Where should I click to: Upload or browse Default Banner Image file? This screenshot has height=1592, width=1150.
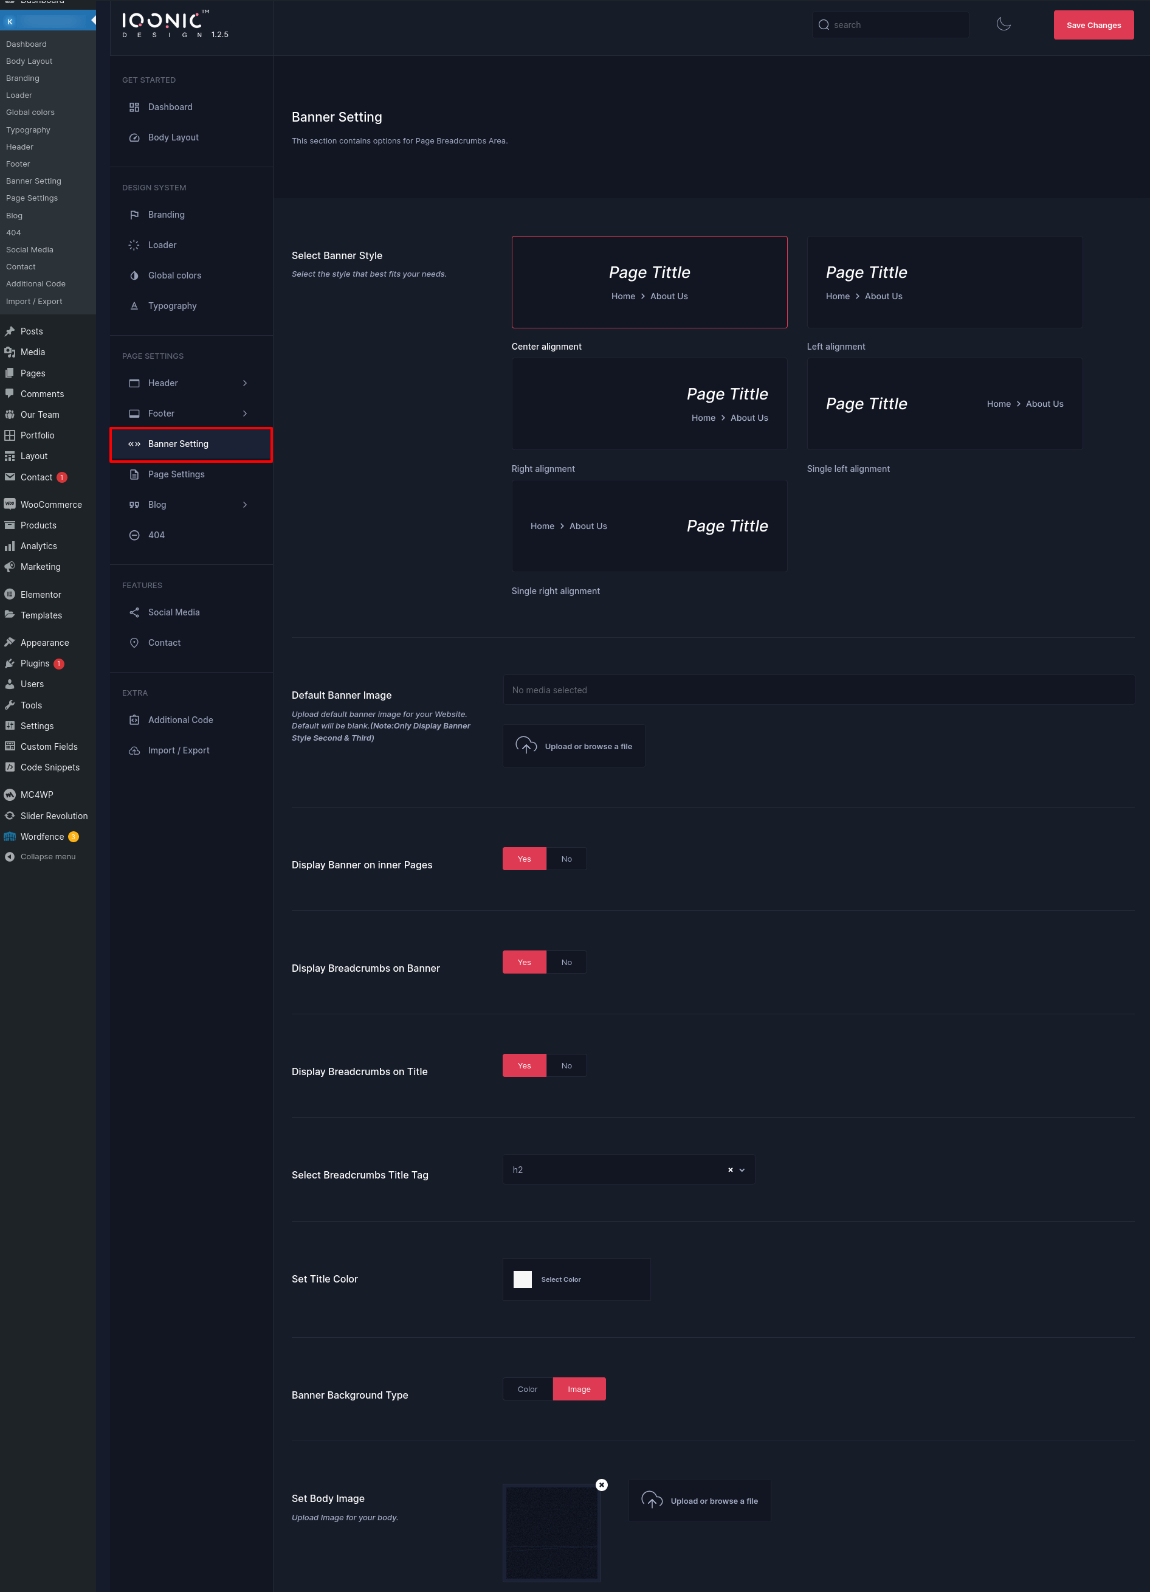point(573,746)
